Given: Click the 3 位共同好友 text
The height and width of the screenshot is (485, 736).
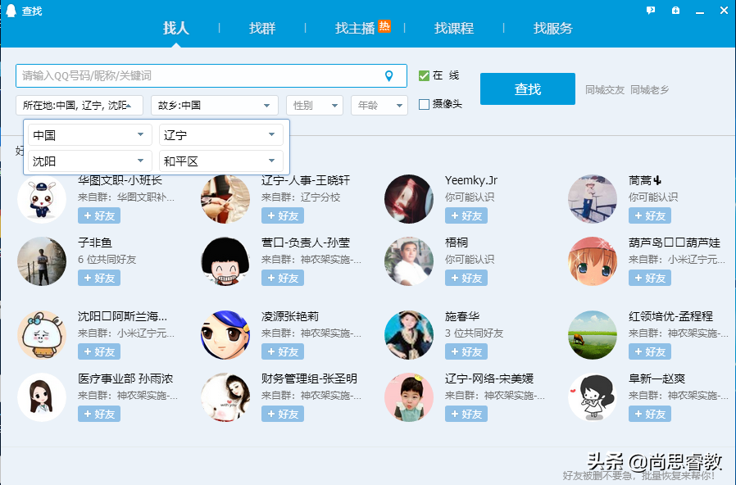Looking at the screenshot, I should click(474, 333).
